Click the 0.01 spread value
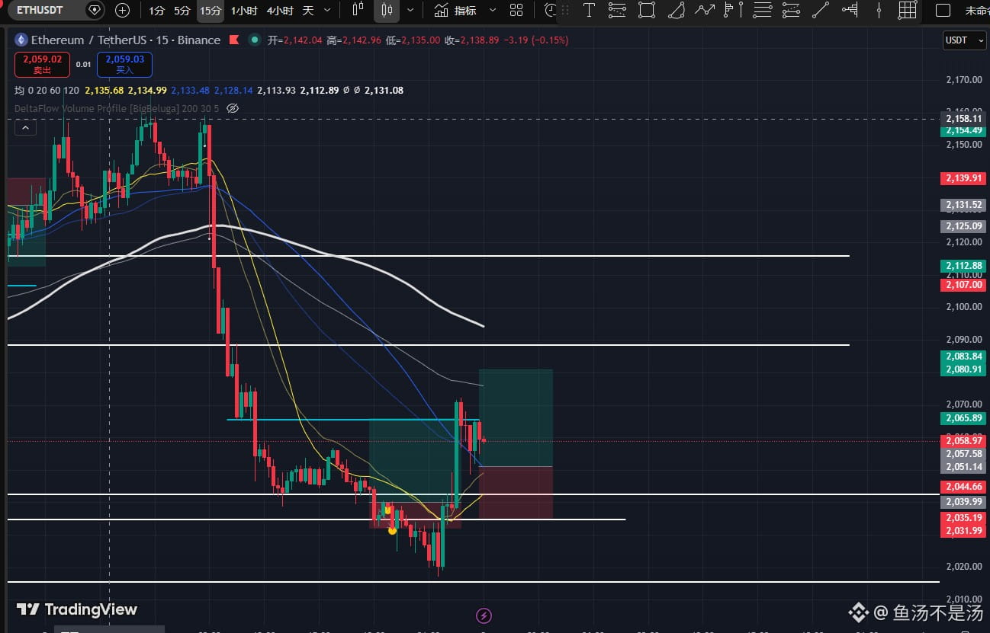This screenshot has height=633, width=990. click(x=84, y=65)
